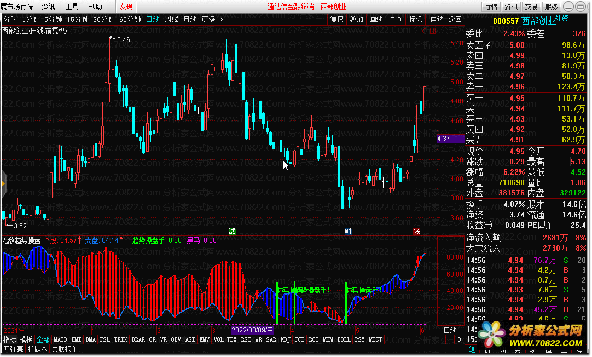Image resolution: width=592 pixels, height=357 pixels.
Task: Select the OBV indicator
Action: 176,339
